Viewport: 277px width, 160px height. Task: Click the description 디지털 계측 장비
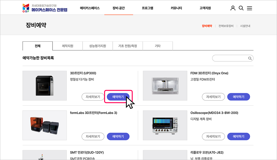(x=201, y=119)
